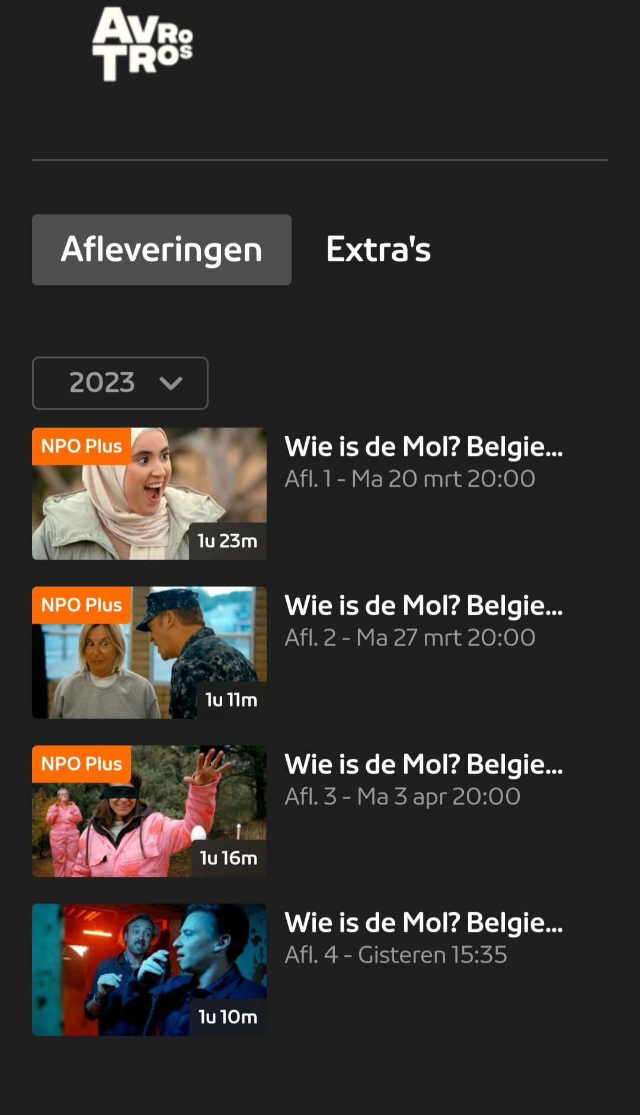Expand the 2023 season dropdown

point(120,383)
